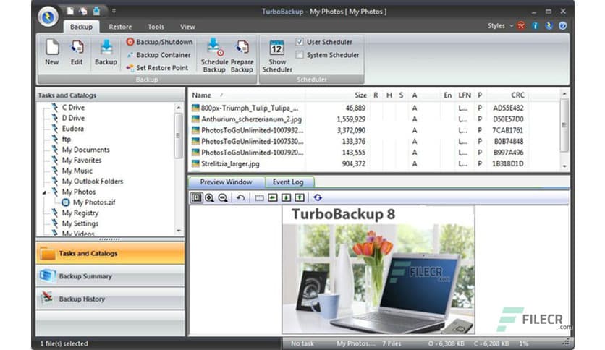Select Eudora task in tree
The height and width of the screenshot is (350, 605).
[x=72, y=129]
